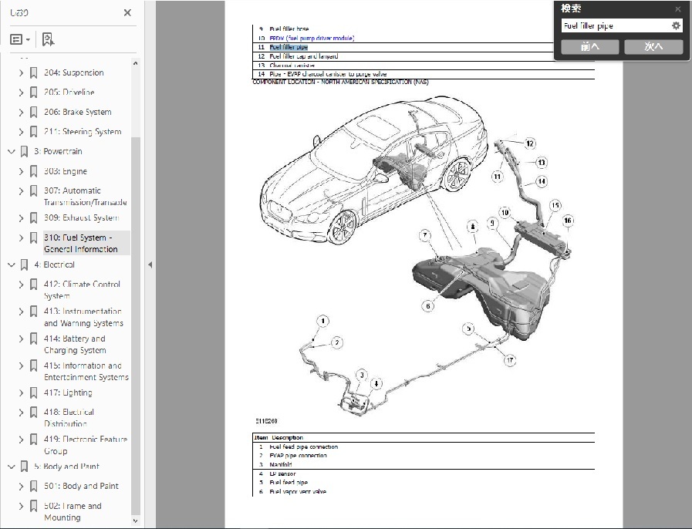Image resolution: width=692 pixels, height=529 pixels.
Task: Click the bookmarks panel scrollbar thumb
Action: click(136, 325)
